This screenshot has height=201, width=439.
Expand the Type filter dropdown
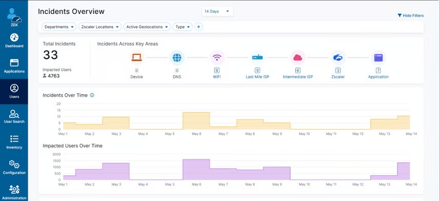(183, 27)
